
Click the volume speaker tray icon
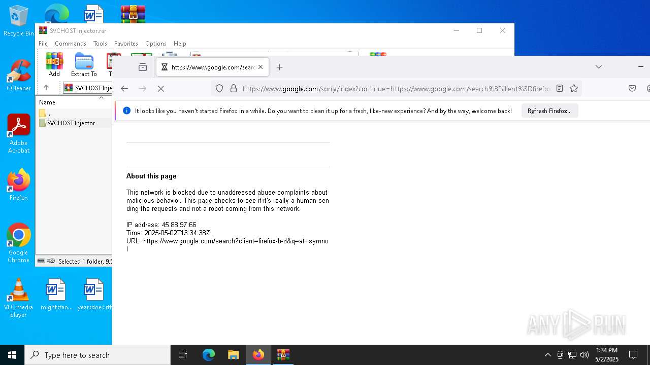point(584,355)
